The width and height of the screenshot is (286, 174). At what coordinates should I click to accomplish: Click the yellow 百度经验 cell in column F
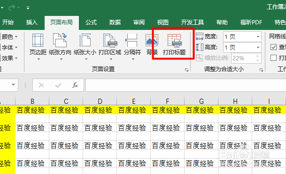168,110
